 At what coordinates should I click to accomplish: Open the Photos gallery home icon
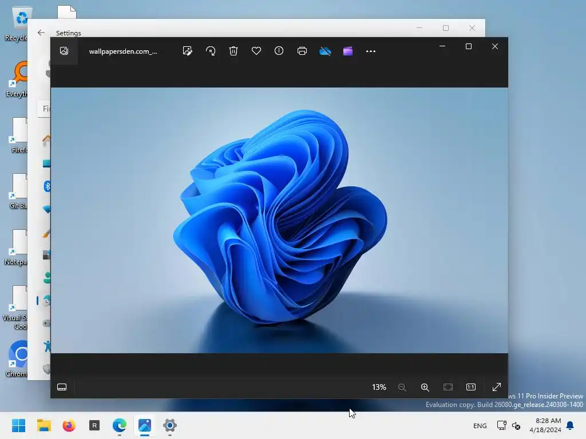64,51
